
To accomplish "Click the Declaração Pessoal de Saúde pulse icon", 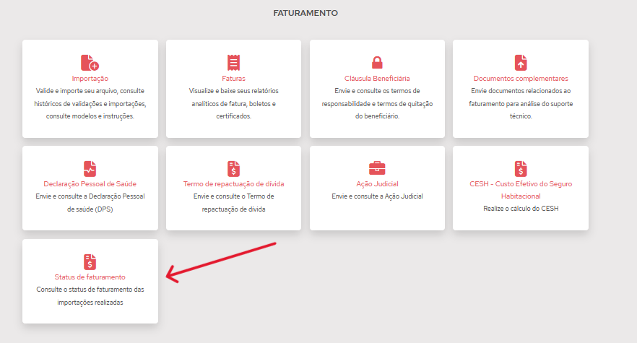I will pyautogui.click(x=90, y=168).
